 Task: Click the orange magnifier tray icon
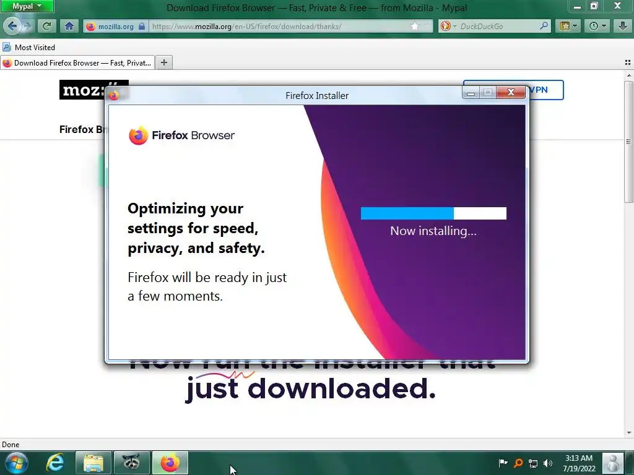coord(518,463)
